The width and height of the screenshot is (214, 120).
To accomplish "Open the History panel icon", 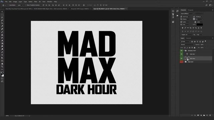I will (178, 11).
